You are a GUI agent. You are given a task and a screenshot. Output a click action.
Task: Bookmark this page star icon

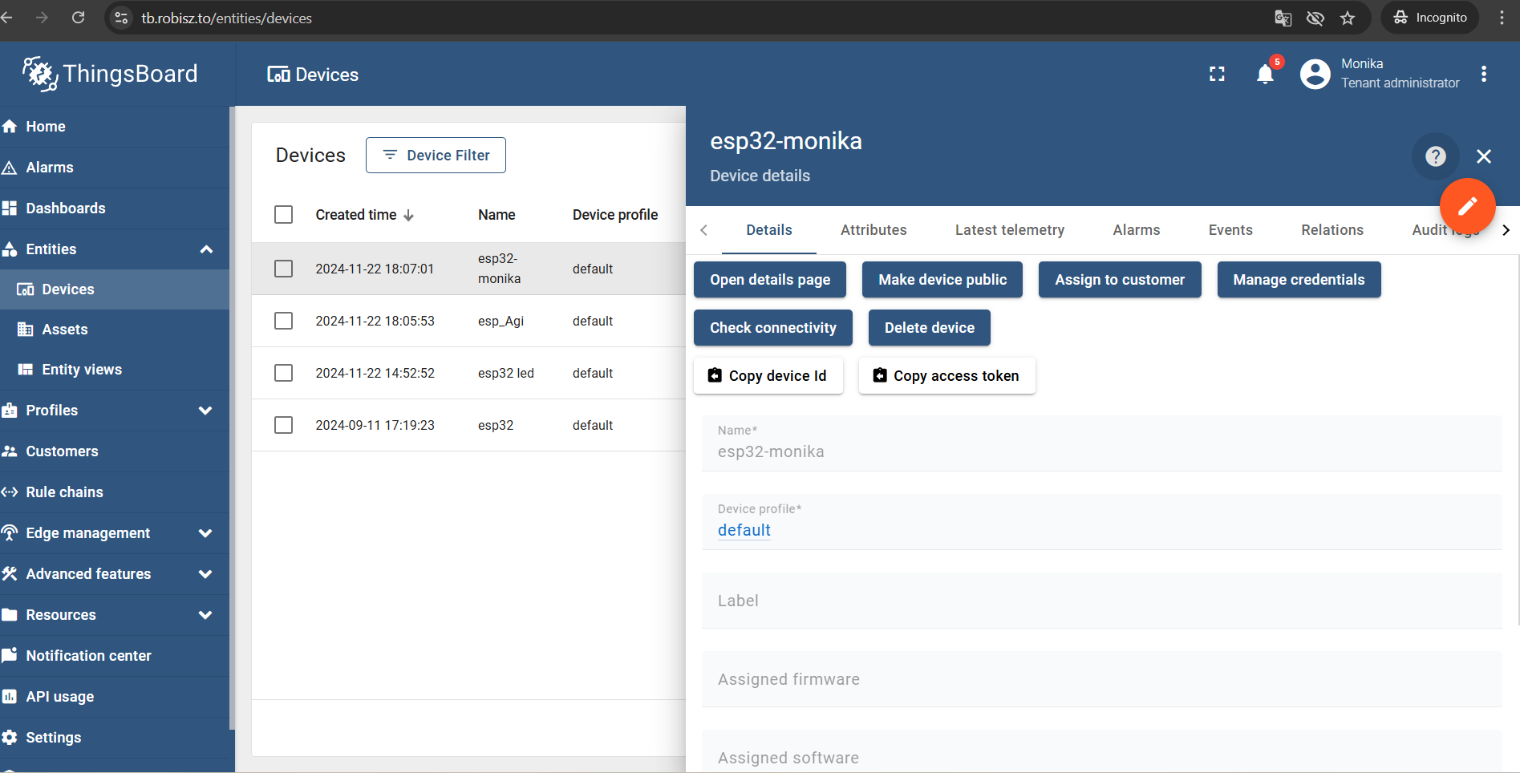coord(1348,18)
